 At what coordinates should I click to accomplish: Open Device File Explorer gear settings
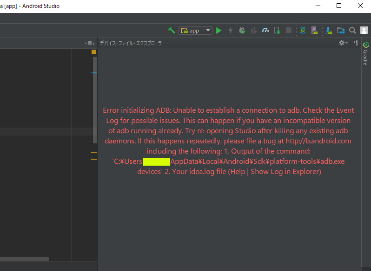click(x=343, y=43)
